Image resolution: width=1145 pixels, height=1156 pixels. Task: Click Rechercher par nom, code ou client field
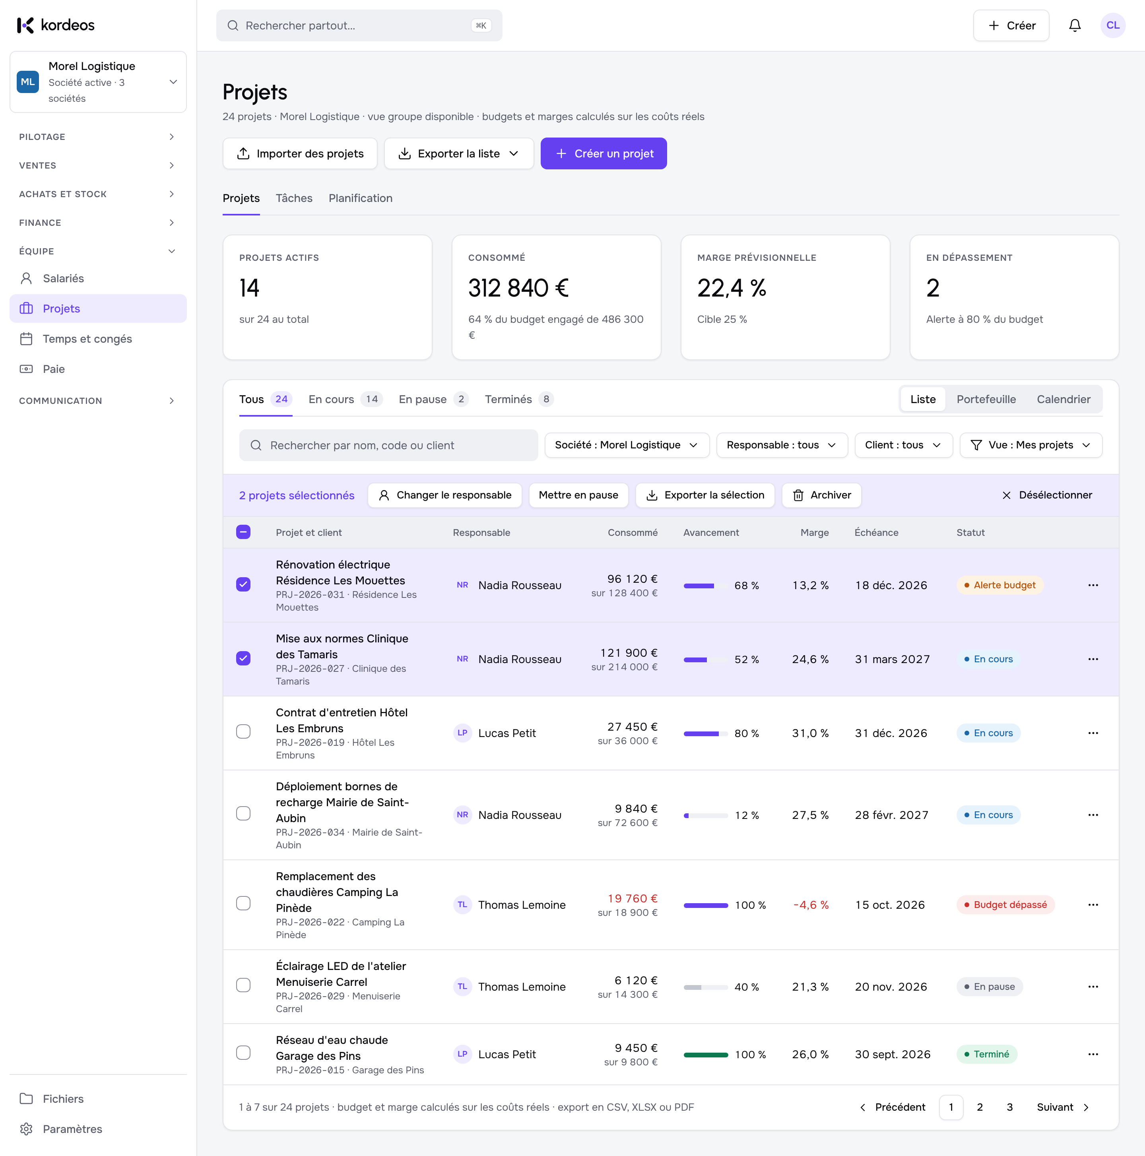coord(388,445)
